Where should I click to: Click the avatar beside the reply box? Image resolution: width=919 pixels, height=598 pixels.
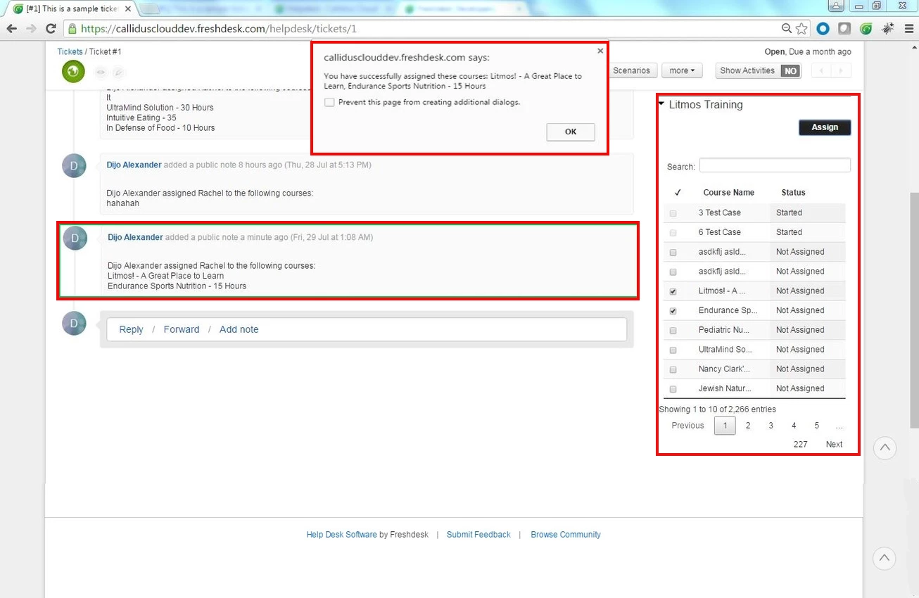point(75,324)
